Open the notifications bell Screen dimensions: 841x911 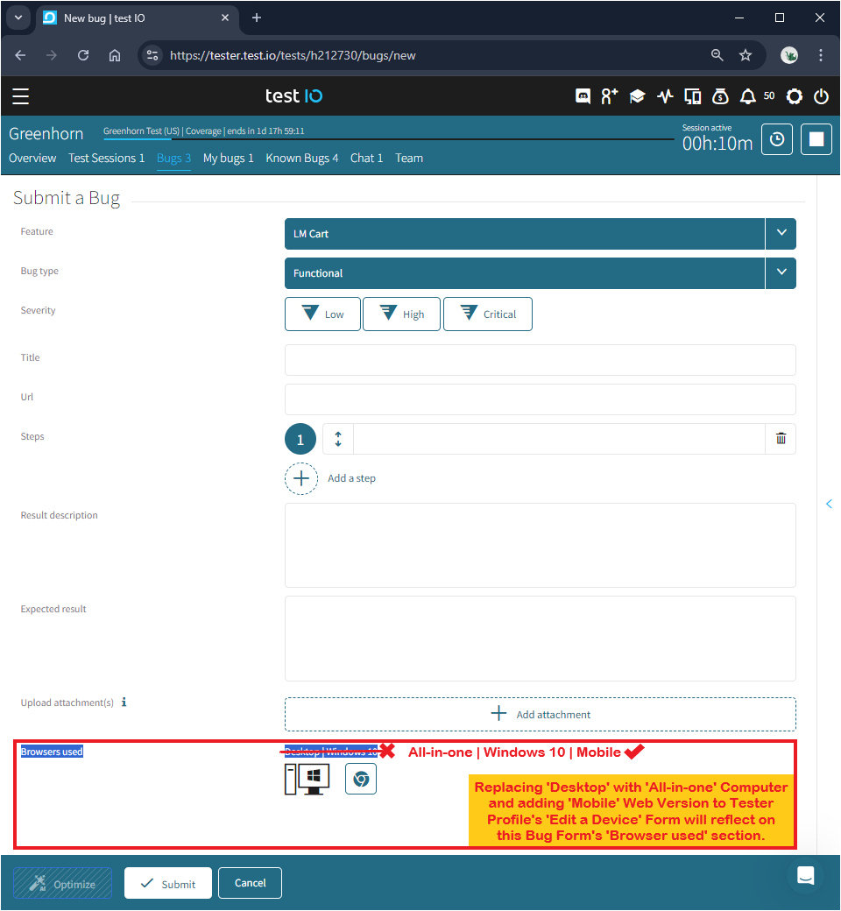(747, 95)
